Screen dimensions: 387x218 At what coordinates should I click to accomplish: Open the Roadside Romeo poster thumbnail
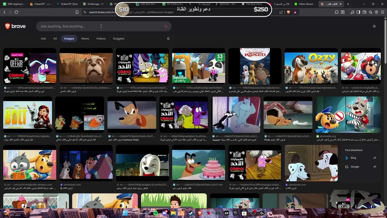point(255,66)
